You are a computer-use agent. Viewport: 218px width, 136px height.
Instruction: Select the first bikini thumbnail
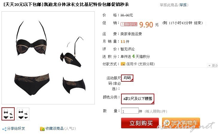8,114
